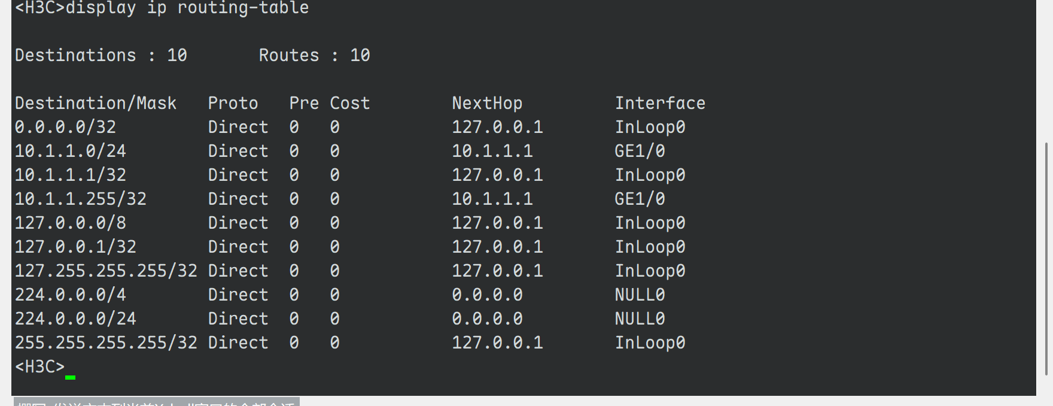Viewport: 1053px width, 406px height.
Task: Click the 'Routes : 10' summary text
Action: [314, 55]
